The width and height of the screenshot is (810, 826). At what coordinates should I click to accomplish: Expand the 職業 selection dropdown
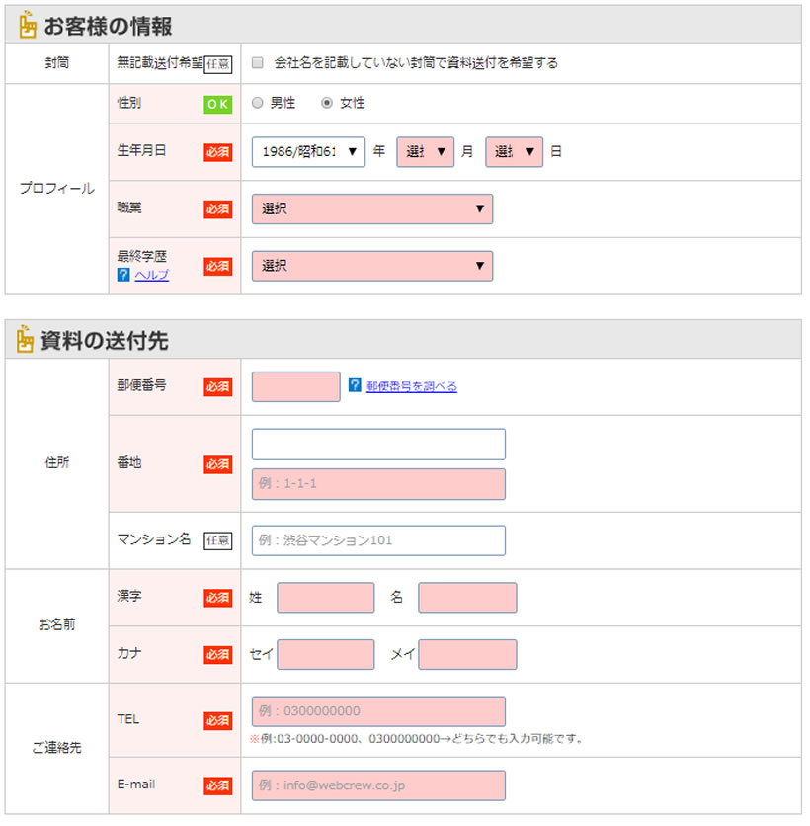(371, 209)
